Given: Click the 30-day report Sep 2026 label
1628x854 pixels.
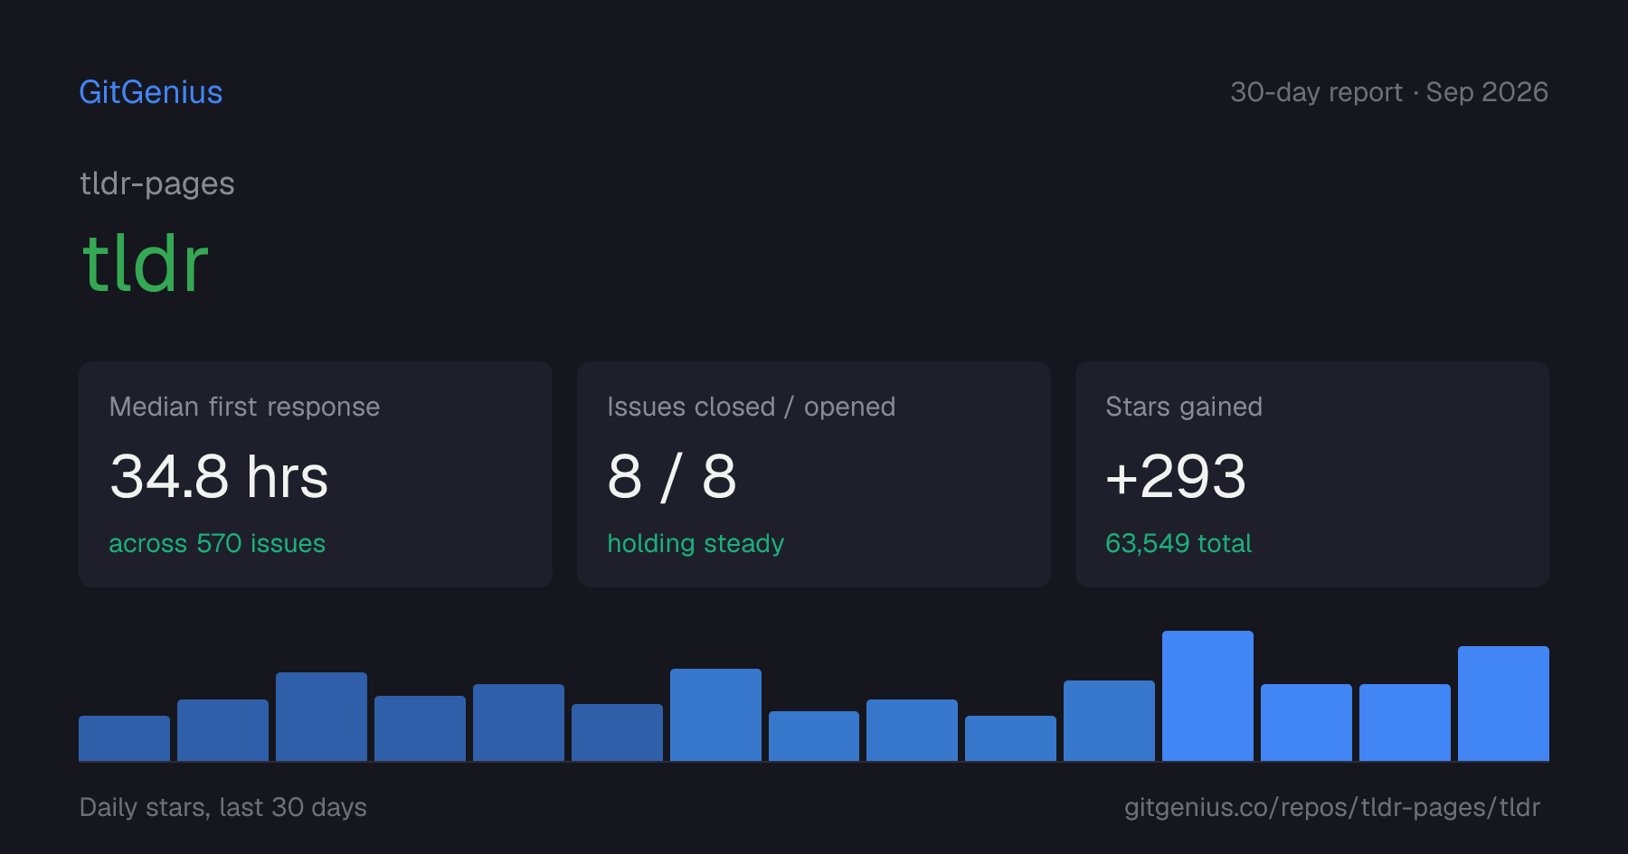Looking at the screenshot, I should pyautogui.click(x=1389, y=92).
